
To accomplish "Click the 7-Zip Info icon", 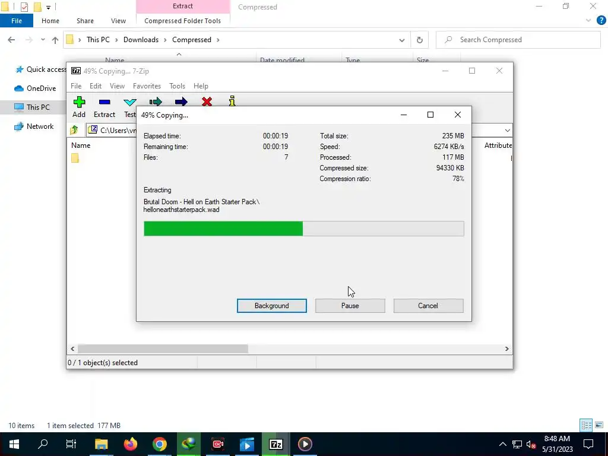I will pyautogui.click(x=232, y=101).
